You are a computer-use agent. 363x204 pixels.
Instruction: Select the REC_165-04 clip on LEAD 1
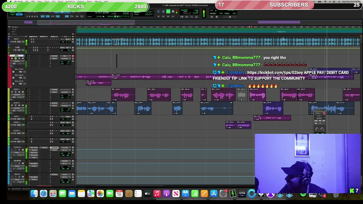(x=123, y=95)
